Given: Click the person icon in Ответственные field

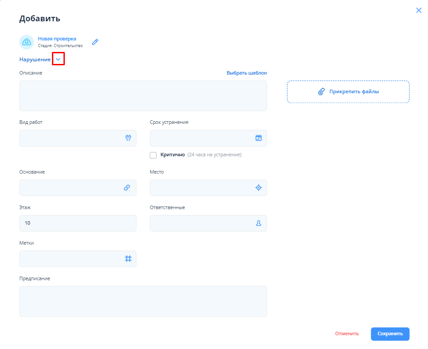Looking at the screenshot, I should (x=258, y=223).
